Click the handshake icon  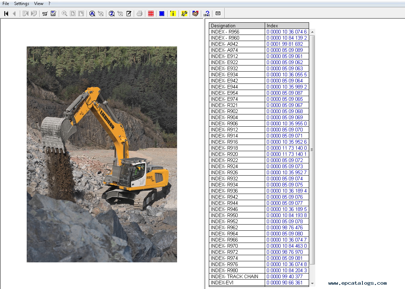click(x=195, y=14)
